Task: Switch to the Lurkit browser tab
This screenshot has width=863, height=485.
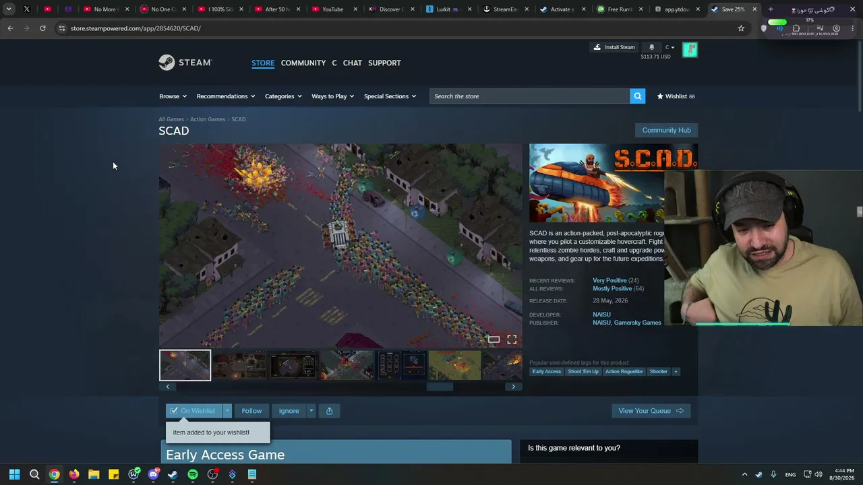Action: click(x=448, y=9)
